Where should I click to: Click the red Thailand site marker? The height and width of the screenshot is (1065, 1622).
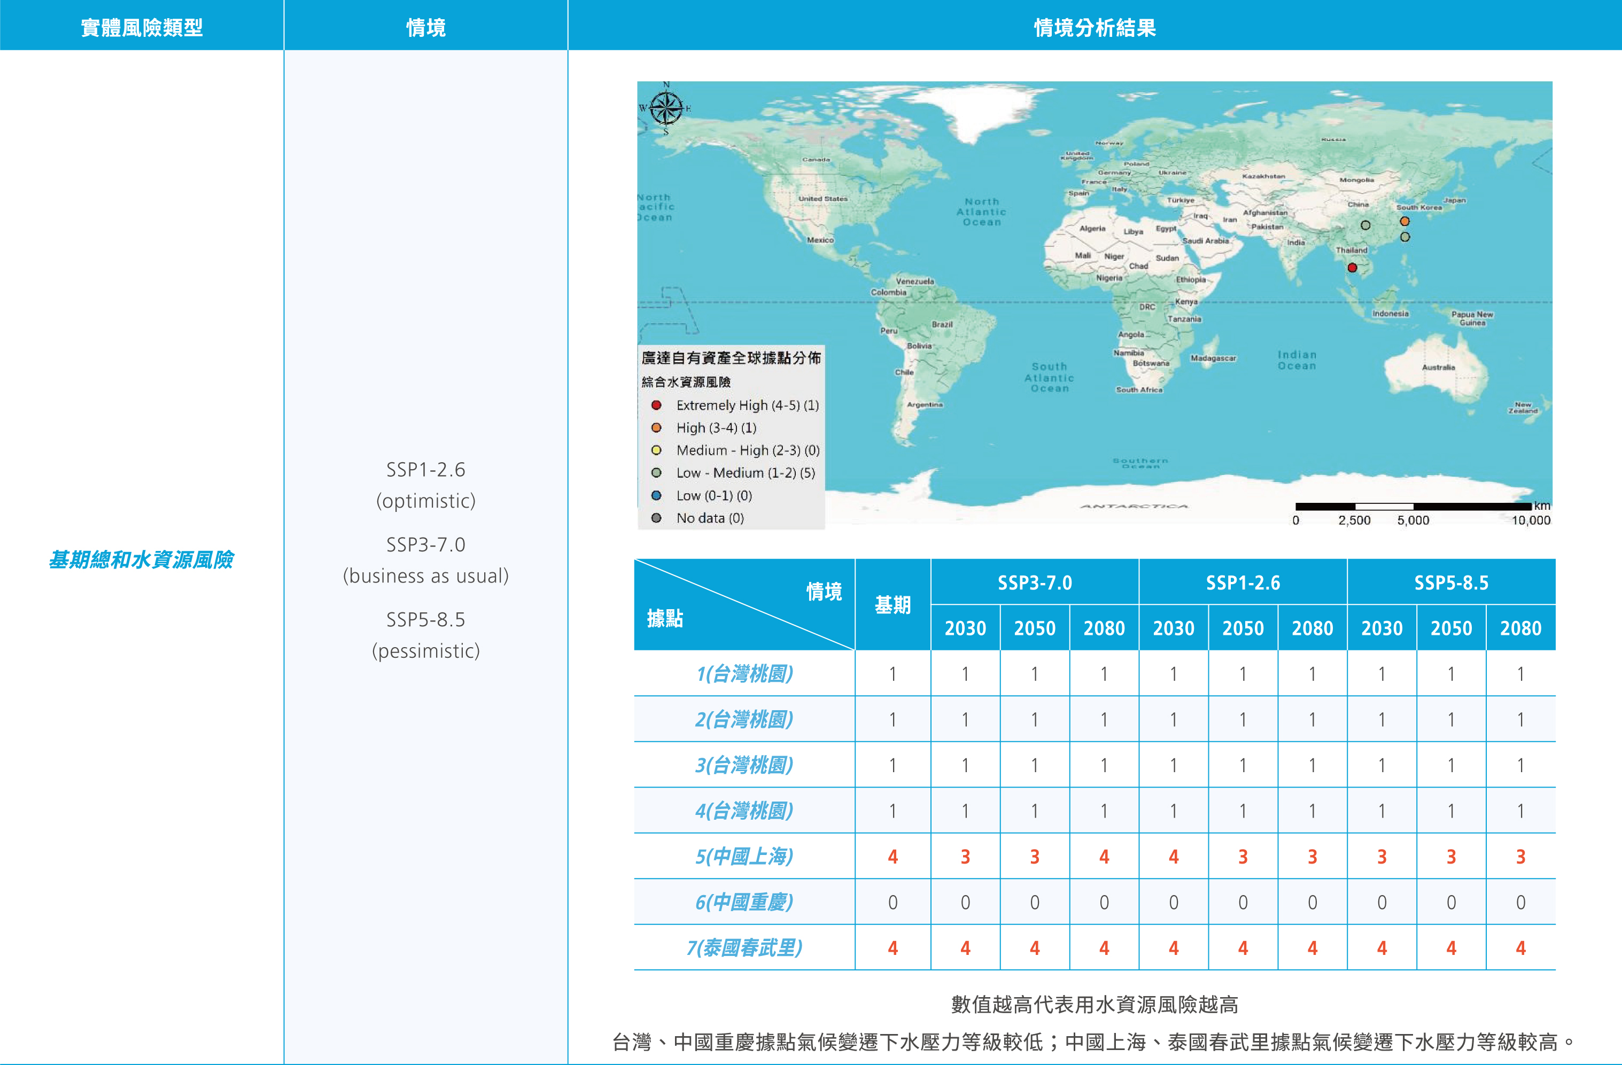pyautogui.click(x=1352, y=268)
